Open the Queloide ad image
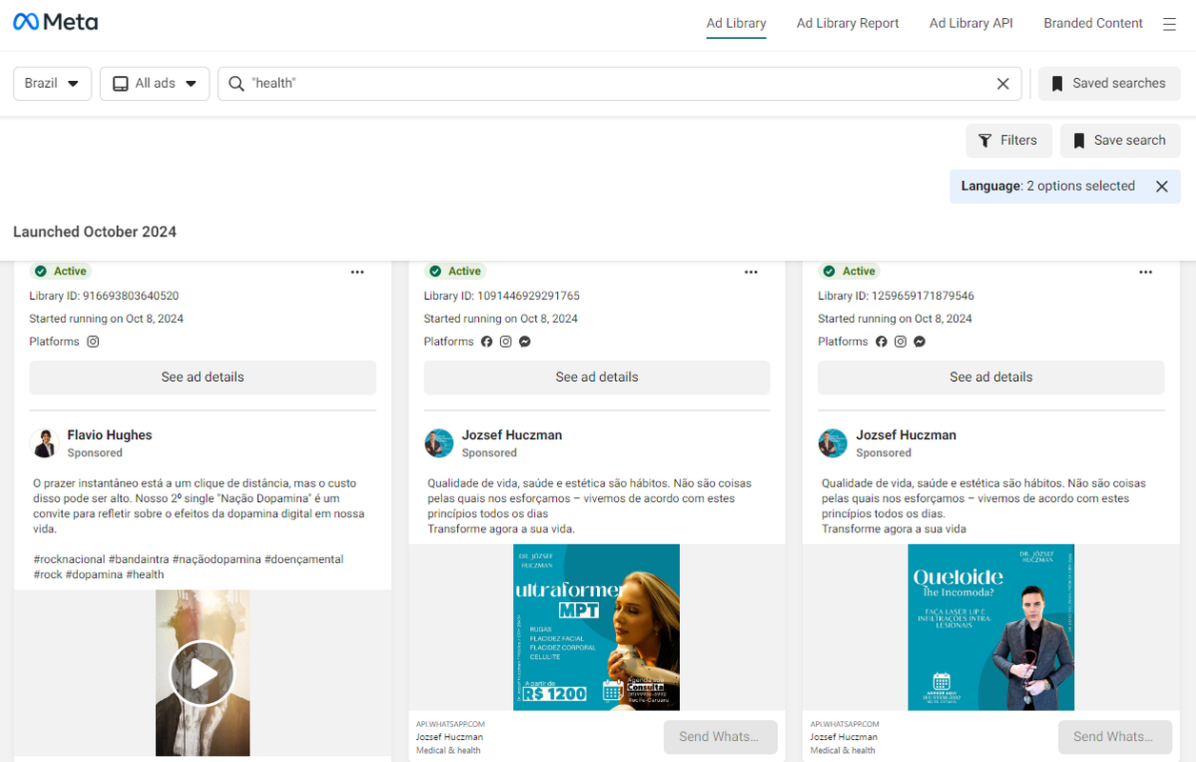The image size is (1196, 762). click(x=991, y=627)
